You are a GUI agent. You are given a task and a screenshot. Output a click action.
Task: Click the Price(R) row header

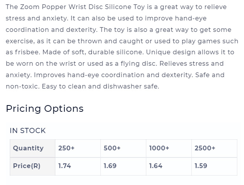click(33, 166)
